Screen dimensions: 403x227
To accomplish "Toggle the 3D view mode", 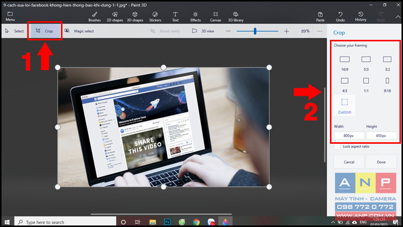I will coord(203,31).
